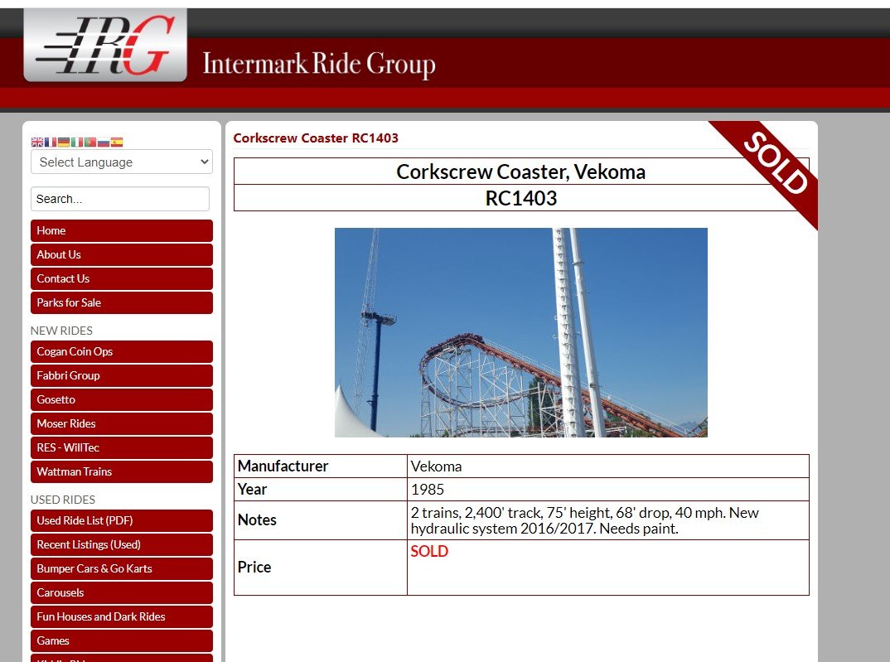Select the Spanish flag icon
This screenshot has height=662, width=890.
coord(117,142)
